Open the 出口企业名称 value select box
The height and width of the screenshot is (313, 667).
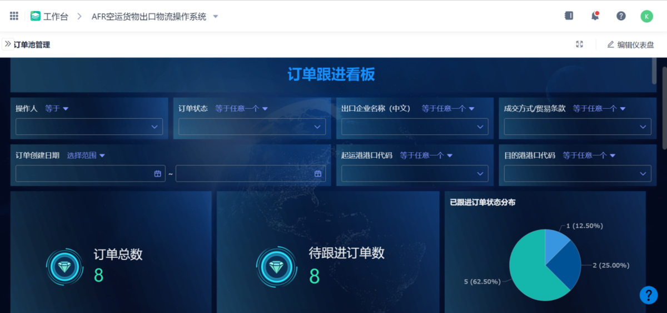click(x=415, y=127)
